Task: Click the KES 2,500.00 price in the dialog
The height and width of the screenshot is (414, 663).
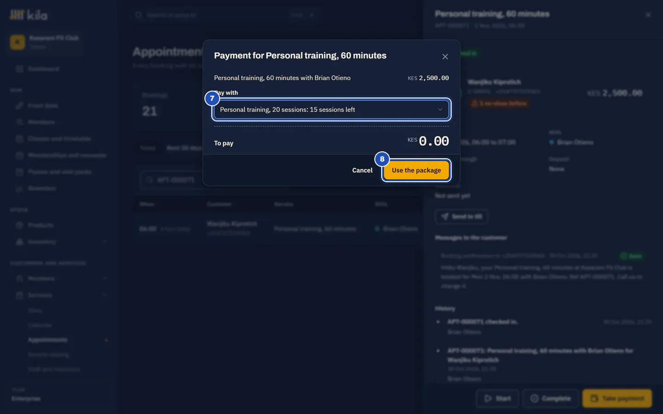Action: 428,78
